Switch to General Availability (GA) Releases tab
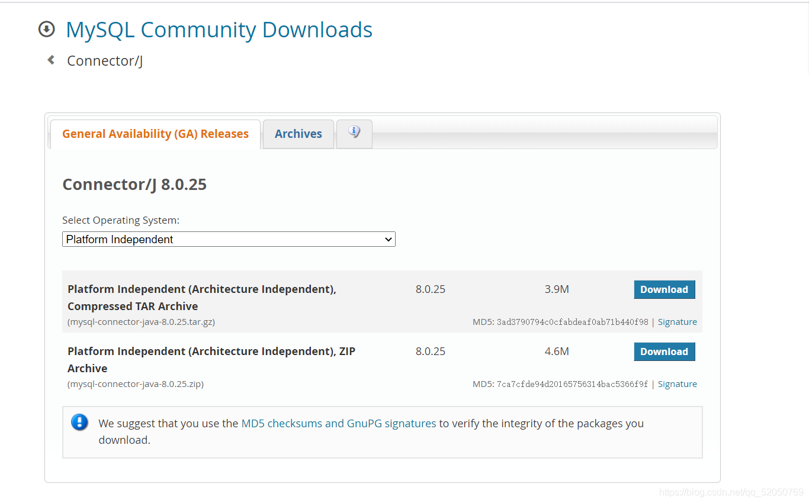The image size is (809, 503). point(155,134)
